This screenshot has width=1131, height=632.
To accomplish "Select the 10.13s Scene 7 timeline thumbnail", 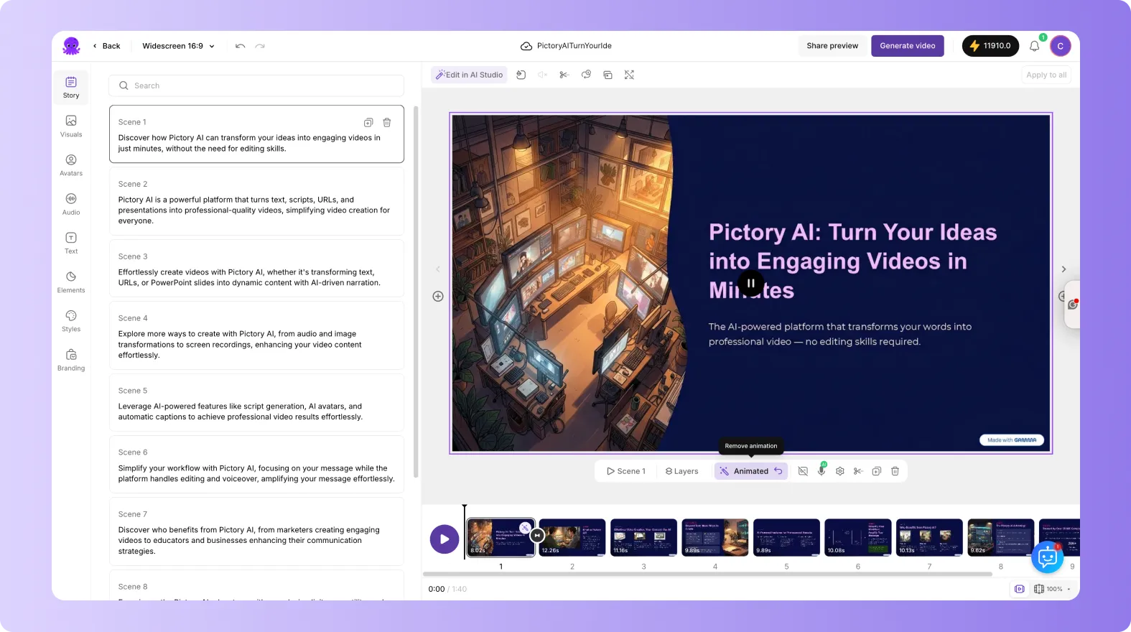I will [929, 537].
